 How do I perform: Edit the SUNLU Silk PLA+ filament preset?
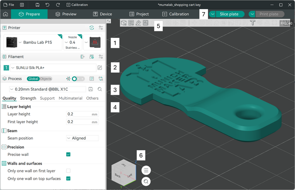tap(100, 68)
